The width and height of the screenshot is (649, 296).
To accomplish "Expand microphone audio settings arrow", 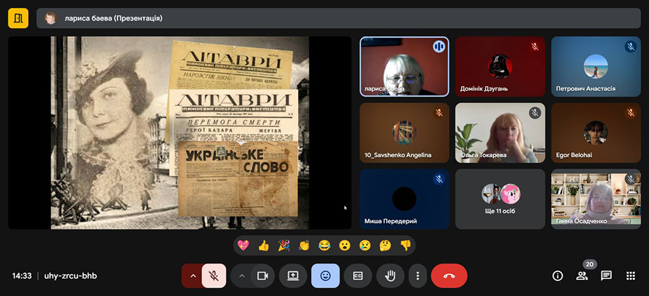I will coord(192,276).
